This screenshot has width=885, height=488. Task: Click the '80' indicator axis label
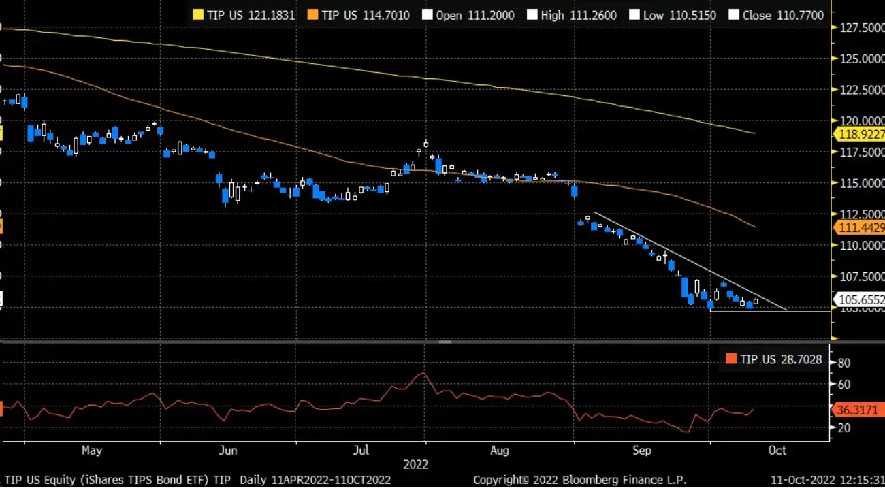(x=844, y=363)
